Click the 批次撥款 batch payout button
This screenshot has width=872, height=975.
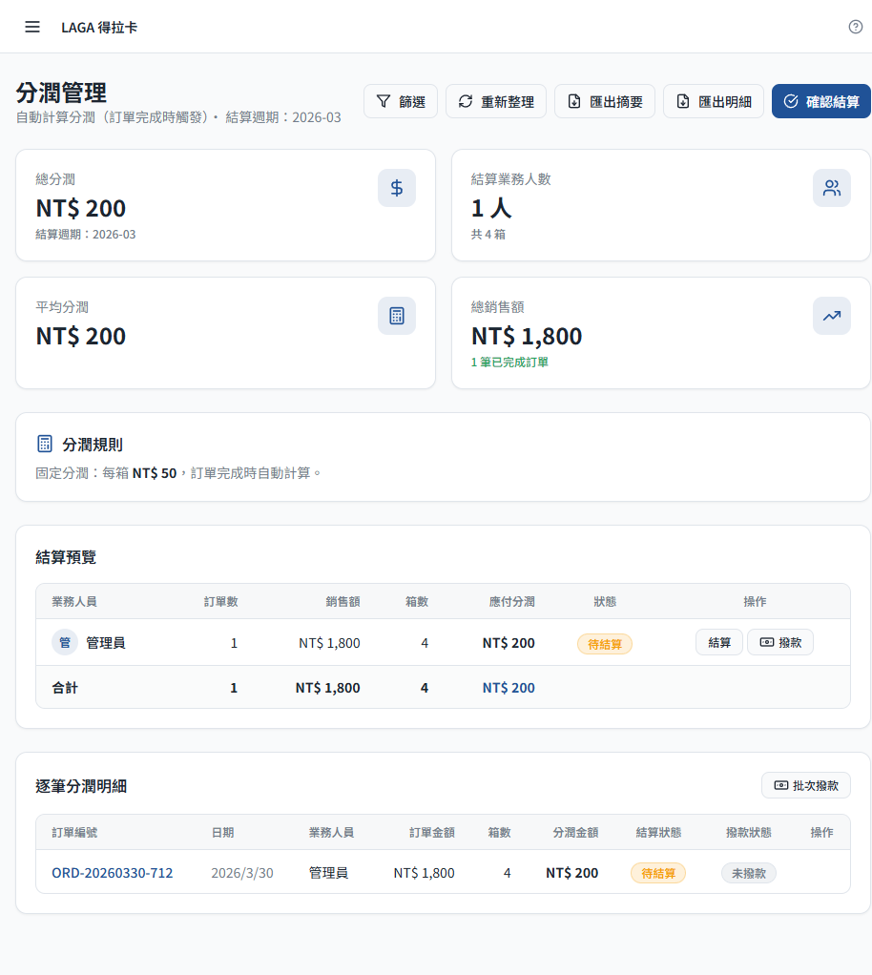pos(806,785)
